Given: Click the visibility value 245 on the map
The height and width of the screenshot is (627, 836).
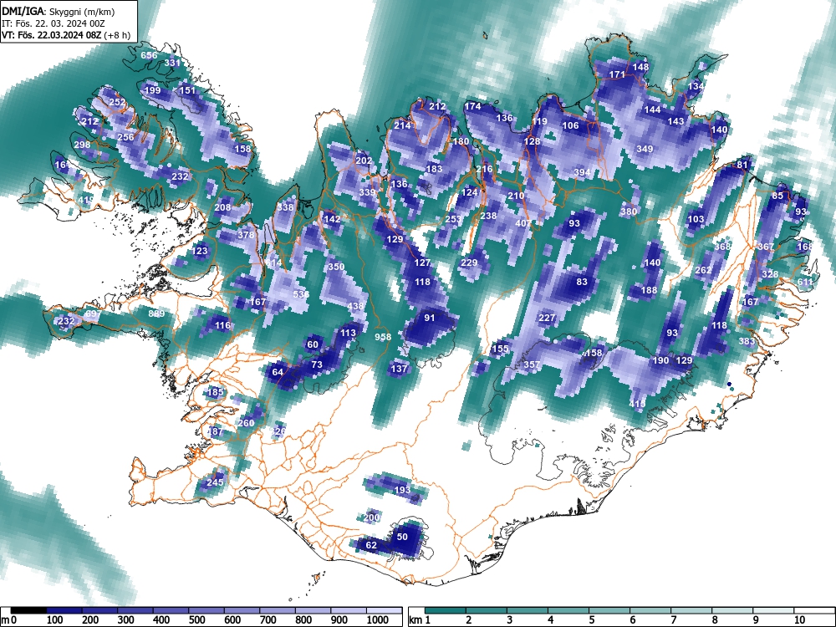Looking at the screenshot, I should (215, 482).
